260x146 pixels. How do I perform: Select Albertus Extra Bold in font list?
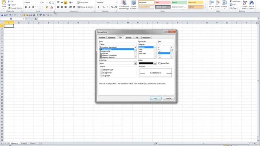tap(109, 56)
